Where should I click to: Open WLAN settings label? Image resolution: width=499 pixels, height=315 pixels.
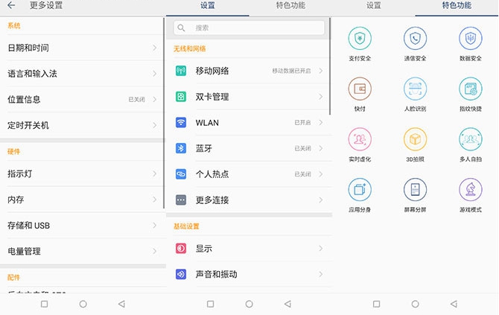click(207, 122)
